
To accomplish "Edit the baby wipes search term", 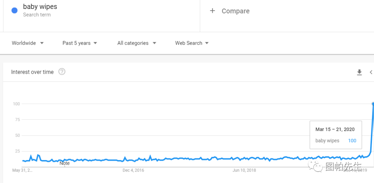I will (40, 7).
